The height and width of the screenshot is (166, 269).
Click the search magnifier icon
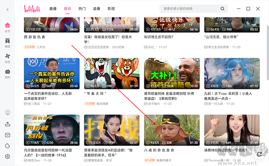point(222,9)
